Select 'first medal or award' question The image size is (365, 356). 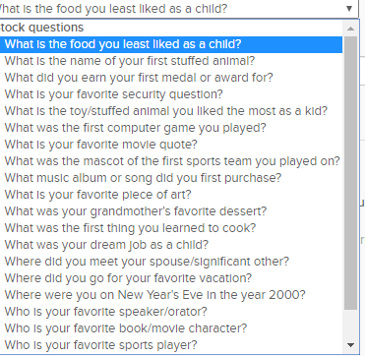click(170, 78)
